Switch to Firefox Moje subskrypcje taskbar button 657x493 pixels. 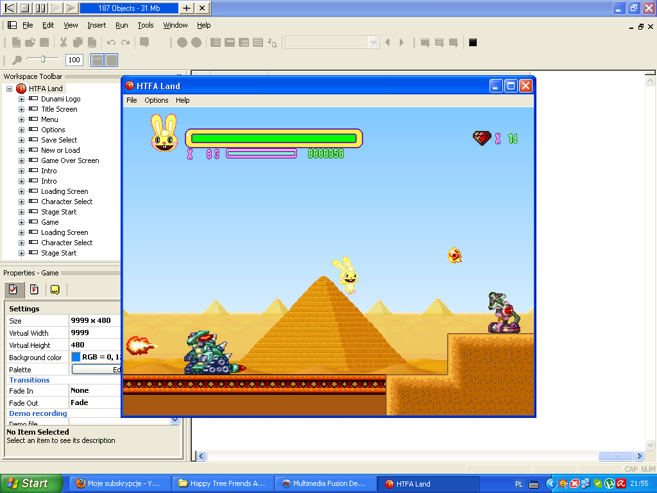click(x=119, y=483)
